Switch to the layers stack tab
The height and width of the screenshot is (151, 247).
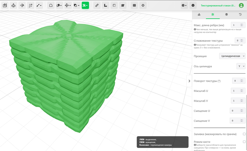[x=227, y=14]
